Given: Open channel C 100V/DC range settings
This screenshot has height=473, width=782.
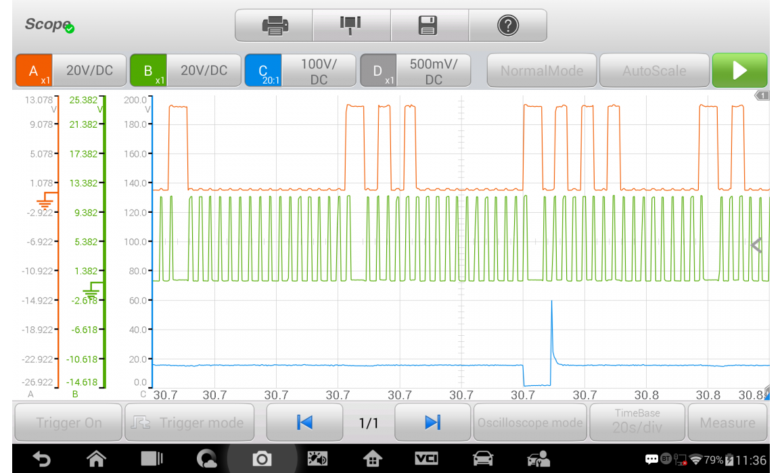Looking at the screenshot, I should pyautogui.click(x=318, y=71).
